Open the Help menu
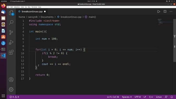Image resolution: width=176 pixels, height=99 pixels. (40, 7)
